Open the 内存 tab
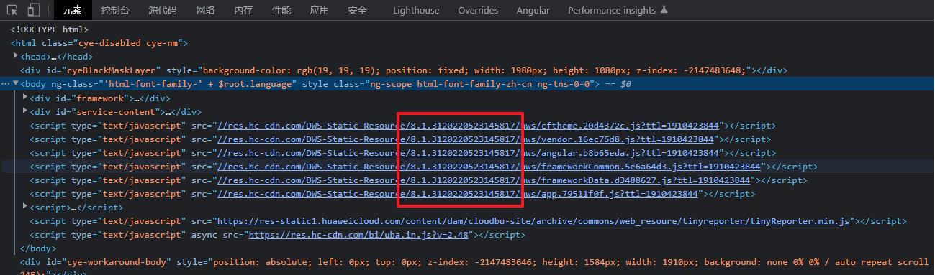Viewport: 935px width, 275px height. 243,10
